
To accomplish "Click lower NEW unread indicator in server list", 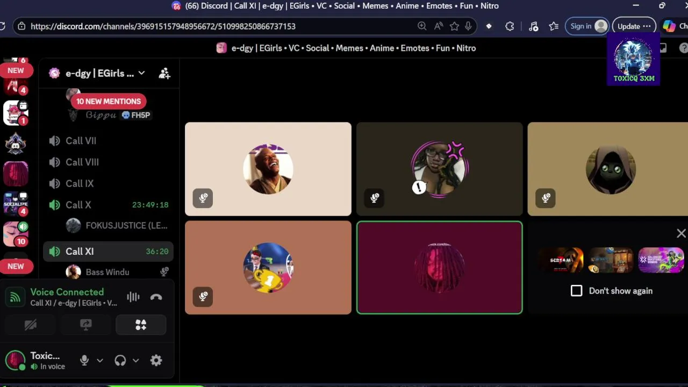I will click(x=16, y=266).
